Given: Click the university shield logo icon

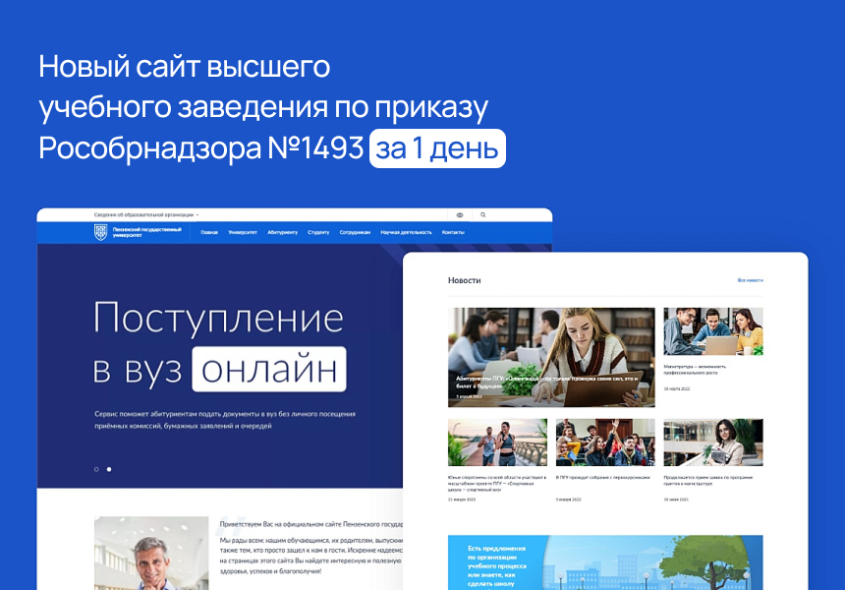Looking at the screenshot, I should [100, 232].
